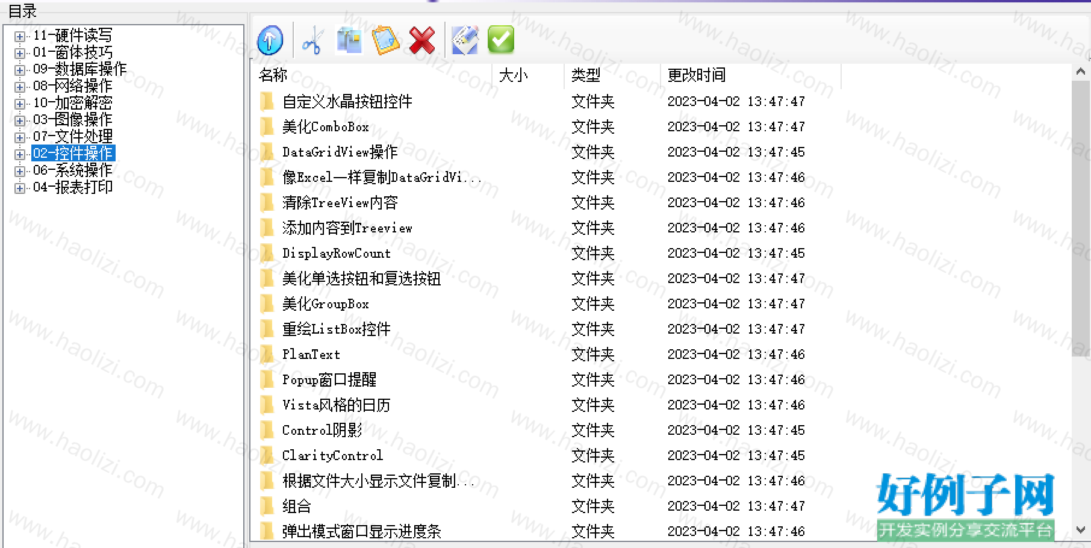Select the 自定义水晶按钮控件 folder name
This screenshot has width=1091, height=548.
coord(347,102)
